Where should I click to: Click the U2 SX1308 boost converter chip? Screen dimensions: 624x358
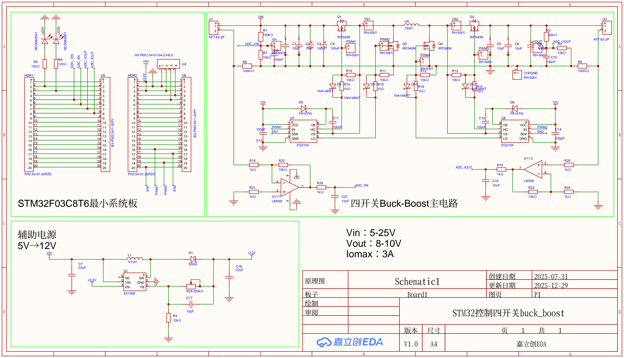[x=135, y=282]
